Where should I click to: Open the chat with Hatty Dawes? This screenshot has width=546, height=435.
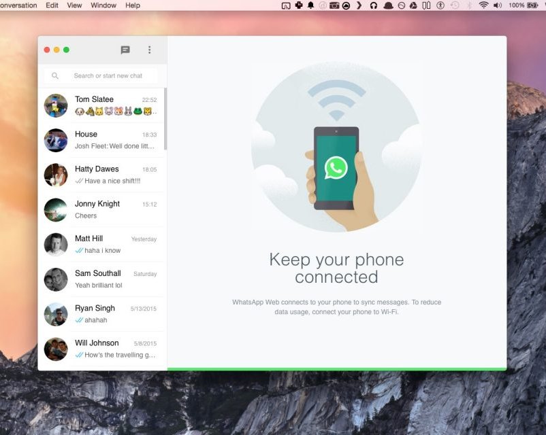tap(101, 175)
